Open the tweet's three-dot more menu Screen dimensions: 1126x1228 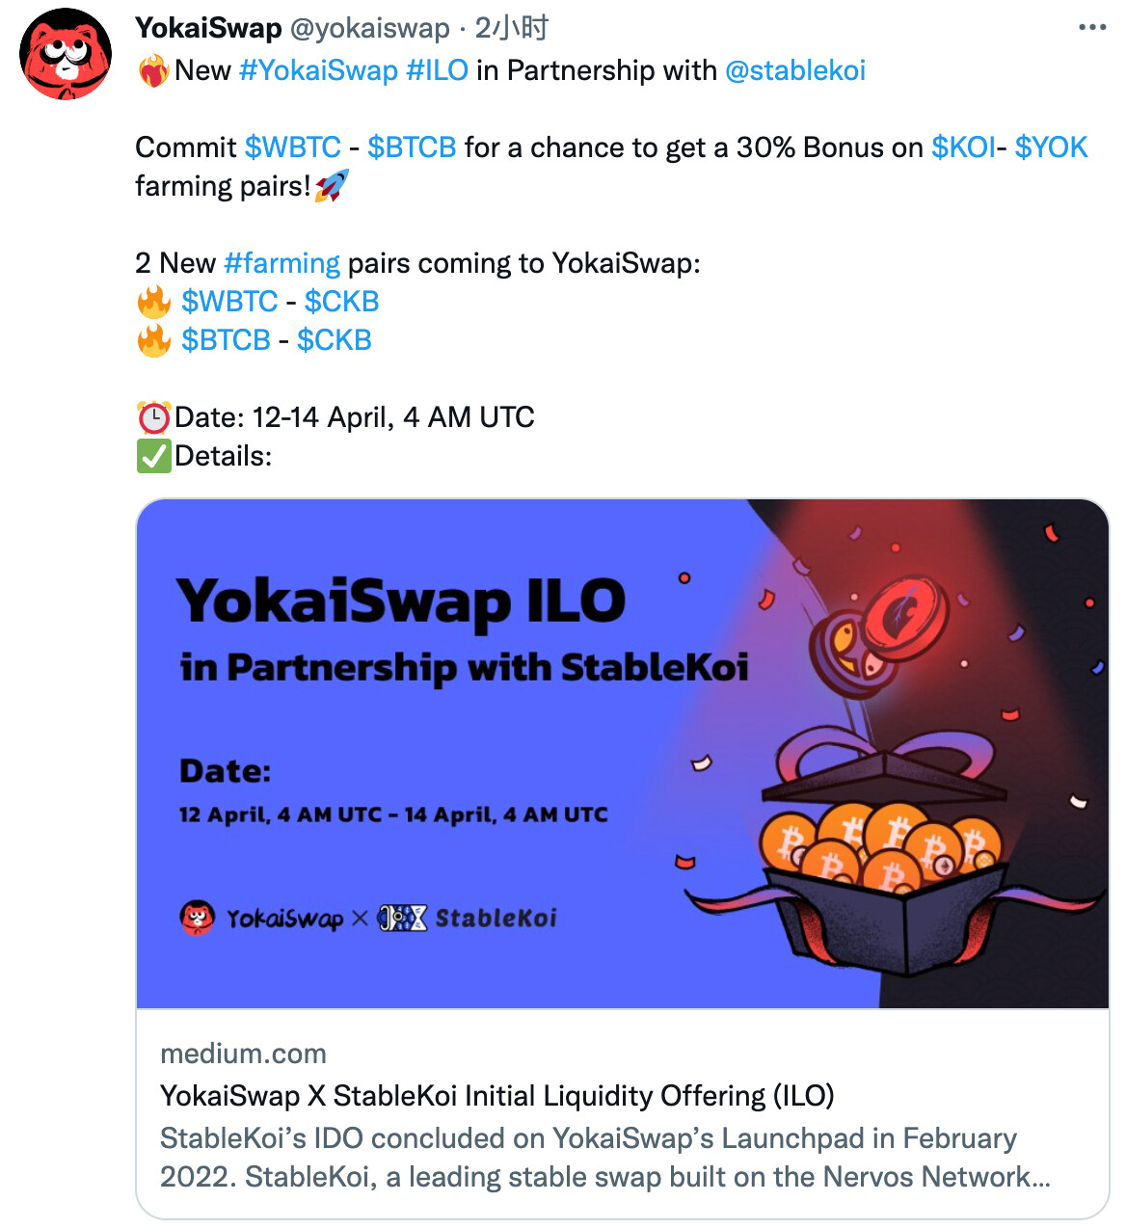[x=1091, y=28]
